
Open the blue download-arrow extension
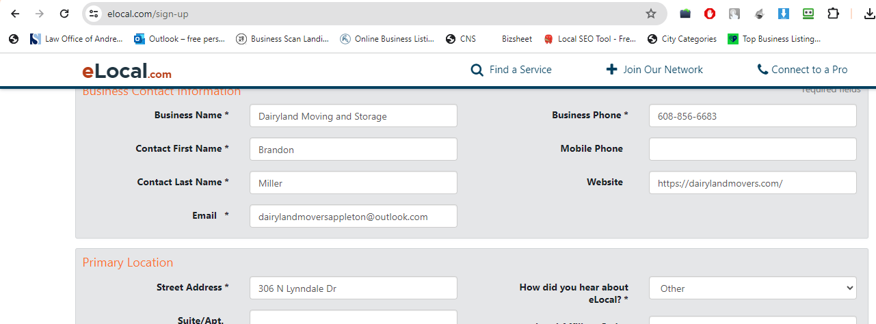coord(784,14)
